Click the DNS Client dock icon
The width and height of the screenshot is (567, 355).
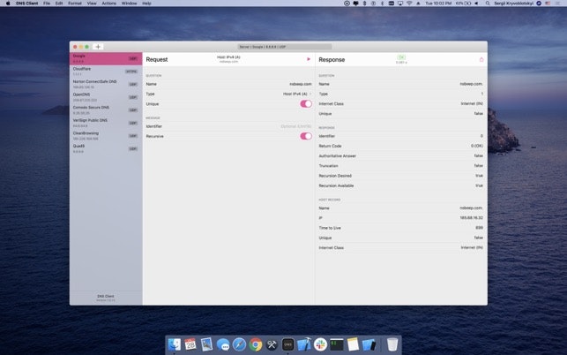click(x=287, y=344)
